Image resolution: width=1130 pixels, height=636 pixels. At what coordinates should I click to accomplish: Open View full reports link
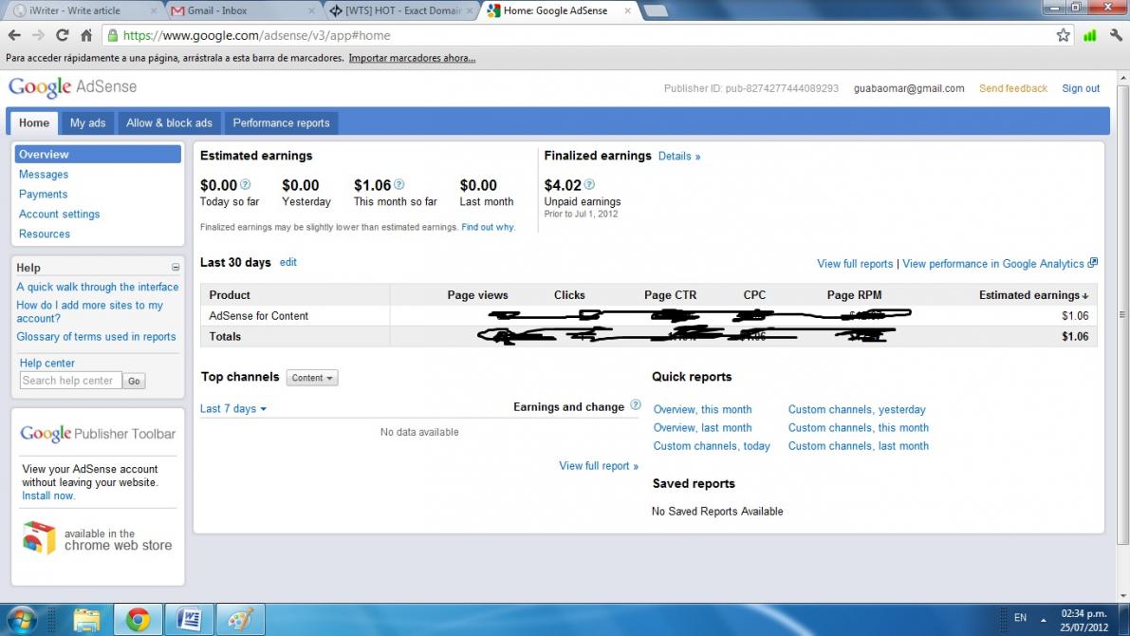pos(855,264)
